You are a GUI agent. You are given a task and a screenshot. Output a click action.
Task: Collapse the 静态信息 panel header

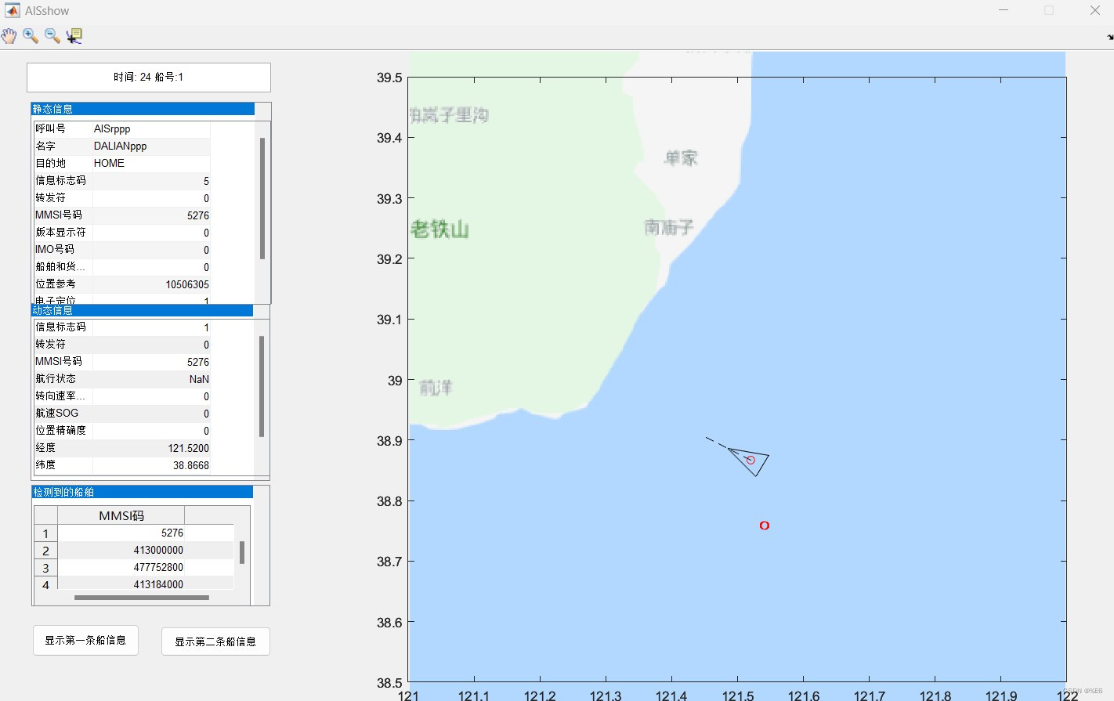point(52,109)
